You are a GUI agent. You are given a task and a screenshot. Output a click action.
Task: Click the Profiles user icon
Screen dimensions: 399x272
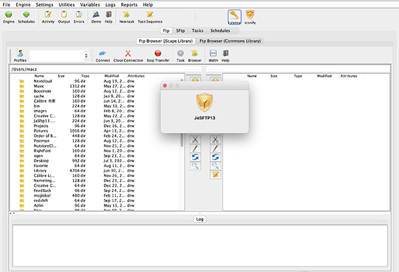[x=20, y=53]
